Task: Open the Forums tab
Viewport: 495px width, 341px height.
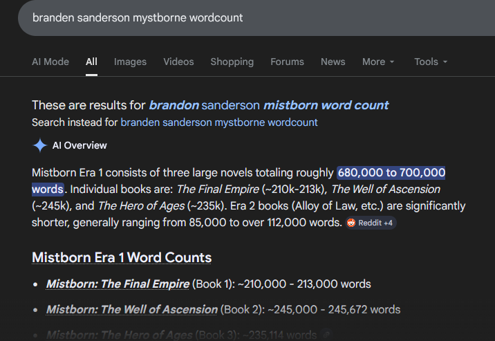Action: coord(287,62)
